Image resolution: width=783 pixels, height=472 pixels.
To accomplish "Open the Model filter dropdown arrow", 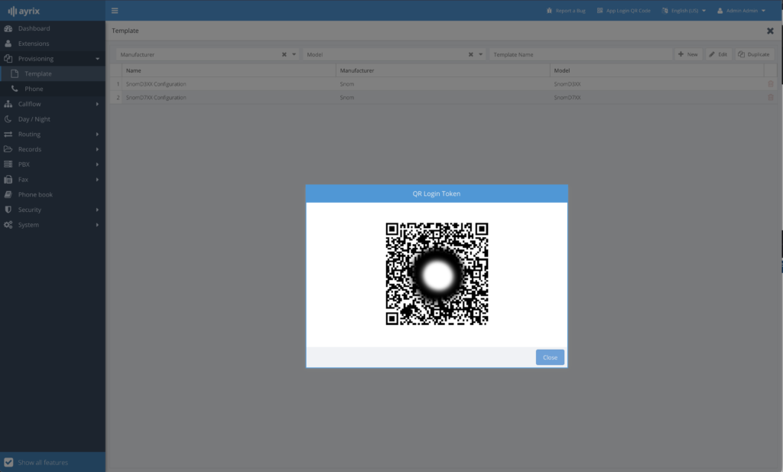I will click(x=481, y=54).
